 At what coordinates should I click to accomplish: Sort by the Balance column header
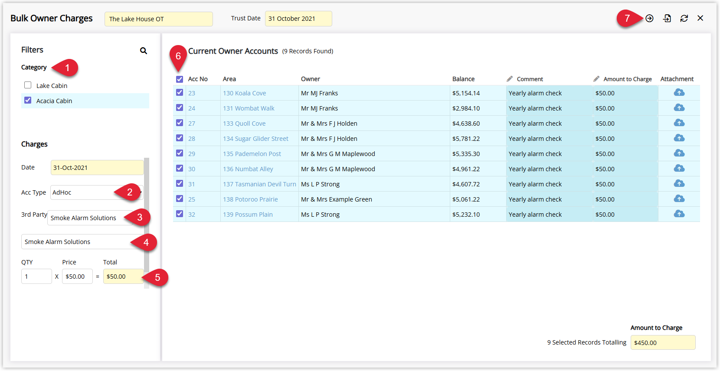tap(463, 79)
